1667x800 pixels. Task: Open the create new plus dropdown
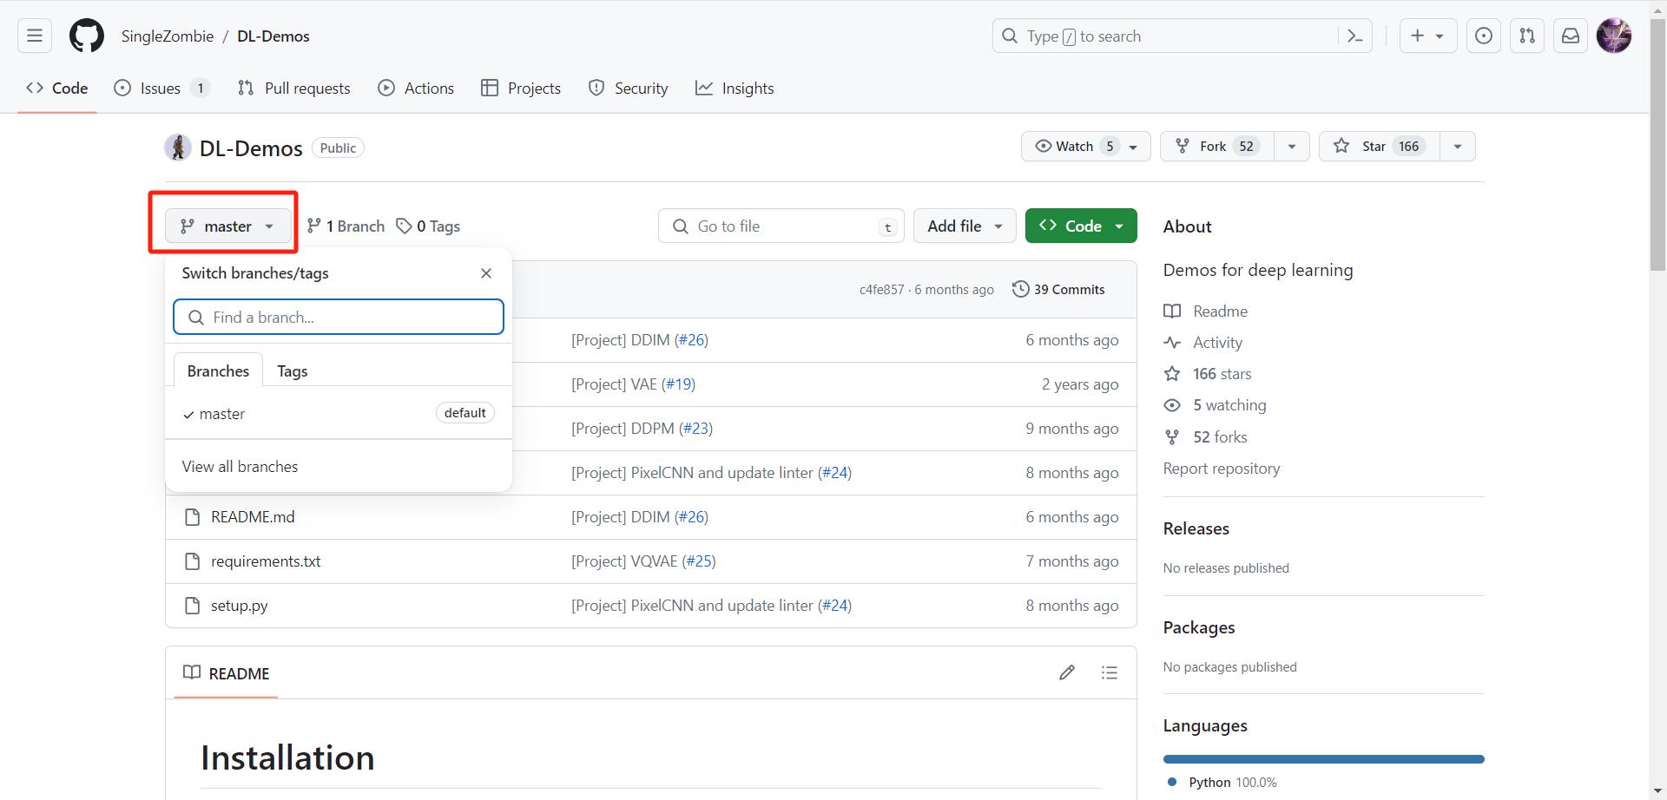coord(1427,36)
